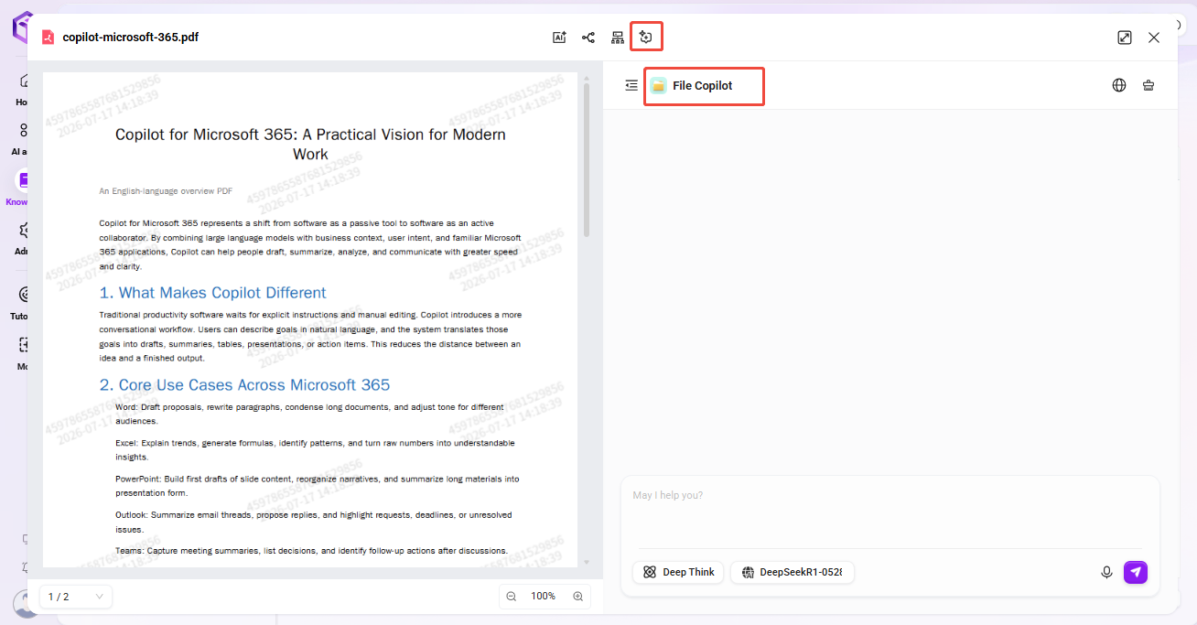The image size is (1197, 625).
Task: Click the PDF scrollbar up arrow
Action: [587, 78]
